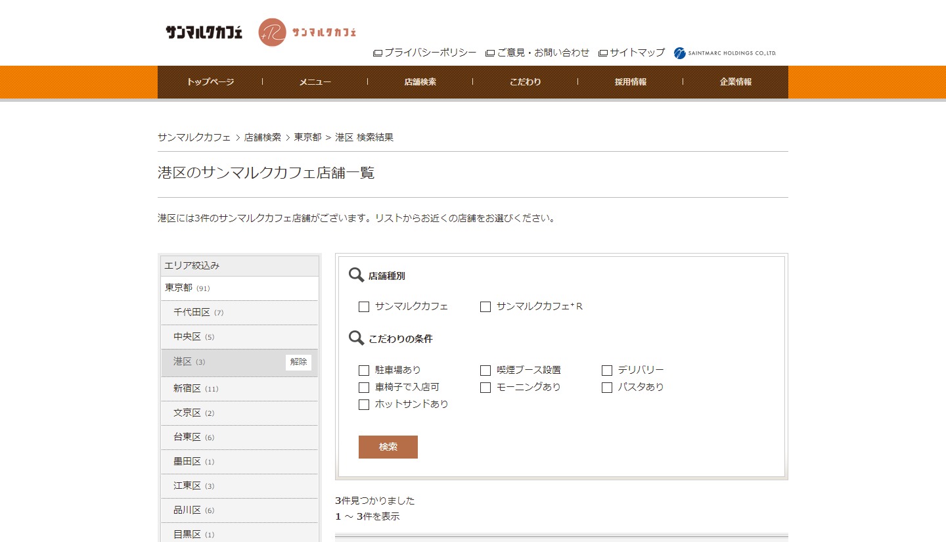The width and height of the screenshot is (946, 542).
Task: Check the モーニングあり option
Action: (x=485, y=388)
